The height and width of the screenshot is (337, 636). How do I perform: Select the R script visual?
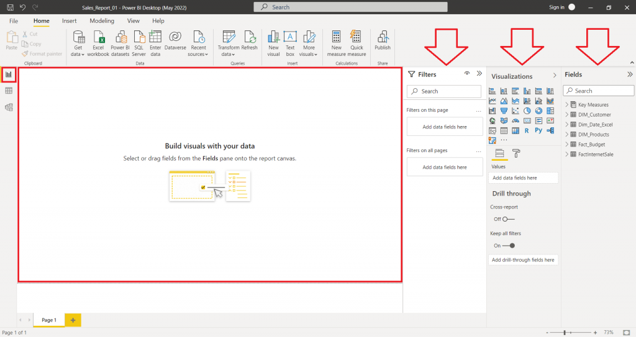(x=527, y=130)
